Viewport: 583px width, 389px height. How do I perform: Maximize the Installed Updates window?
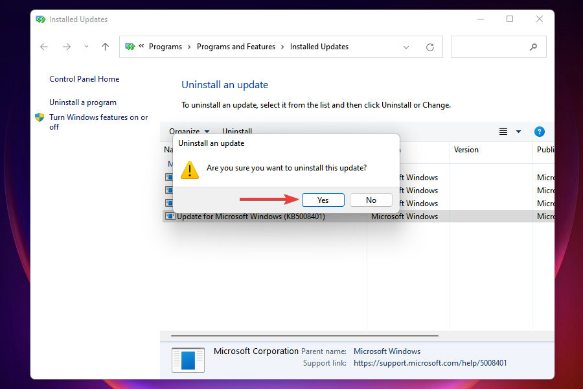pyautogui.click(x=510, y=19)
